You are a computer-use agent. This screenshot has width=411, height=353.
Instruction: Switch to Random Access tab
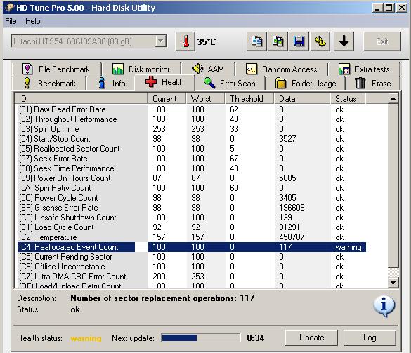point(282,69)
